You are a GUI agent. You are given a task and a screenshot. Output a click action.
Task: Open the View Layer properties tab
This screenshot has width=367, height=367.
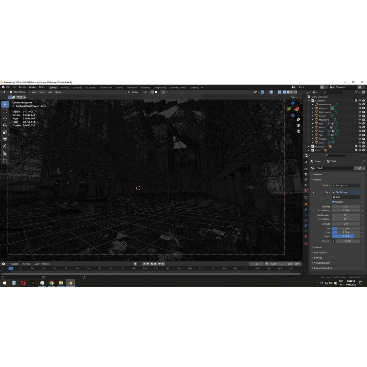pos(306,180)
